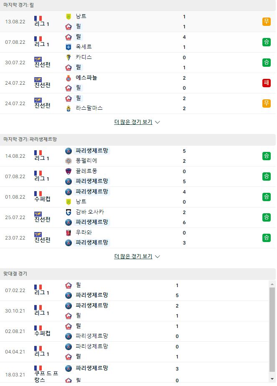
Task: Click the Nantes crest in the 13.08.22 match
Action: click(x=69, y=17)
